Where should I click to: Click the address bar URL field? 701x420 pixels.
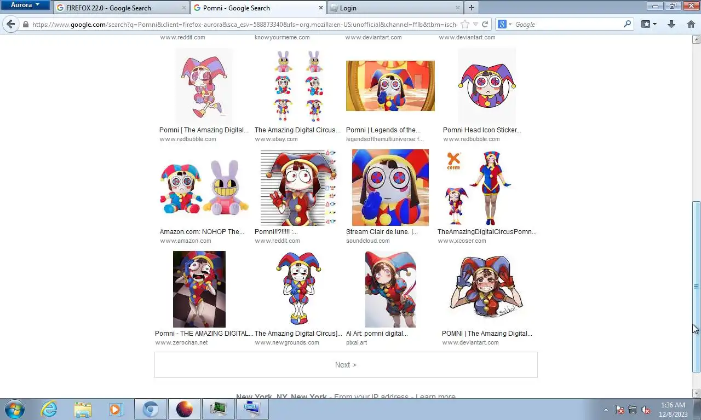(244, 25)
